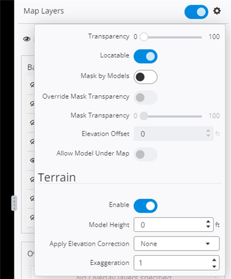Viewport: 231px width, 279px height.
Task: Open Apply Elevation Correction dropdown
Action: pyautogui.click(x=176, y=244)
